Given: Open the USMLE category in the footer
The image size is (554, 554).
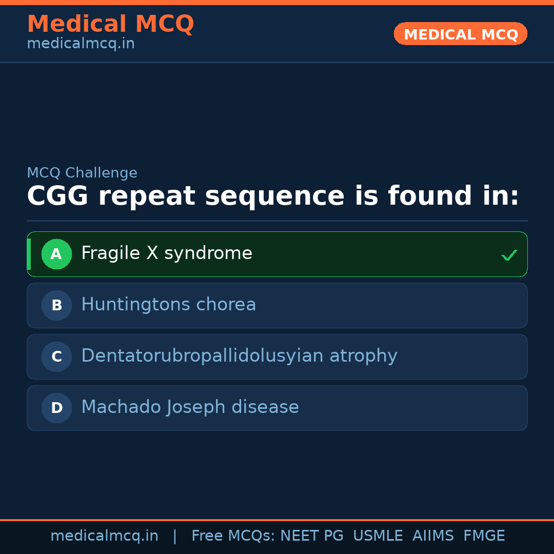Looking at the screenshot, I should 378,536.
